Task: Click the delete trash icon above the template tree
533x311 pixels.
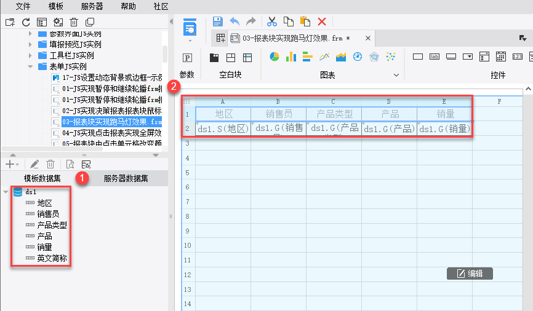Action: (x=74, y=22)
